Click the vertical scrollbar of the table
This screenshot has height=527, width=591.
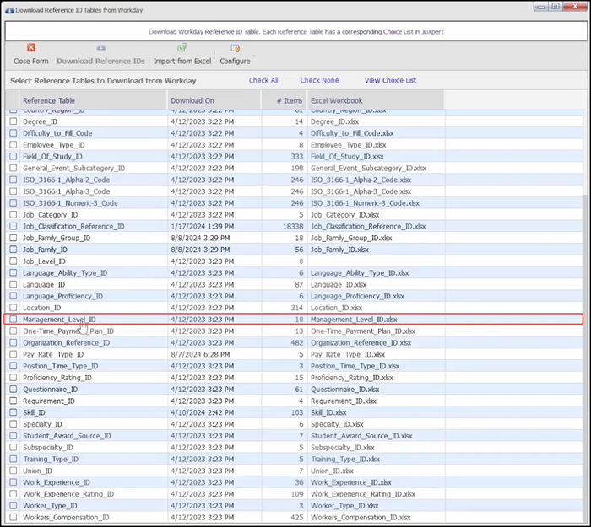[x=583, y=337]
